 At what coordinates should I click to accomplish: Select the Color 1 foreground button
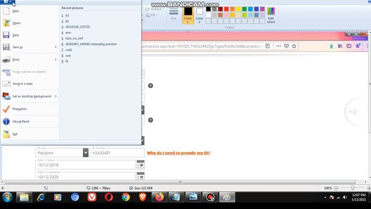[188, 16]
